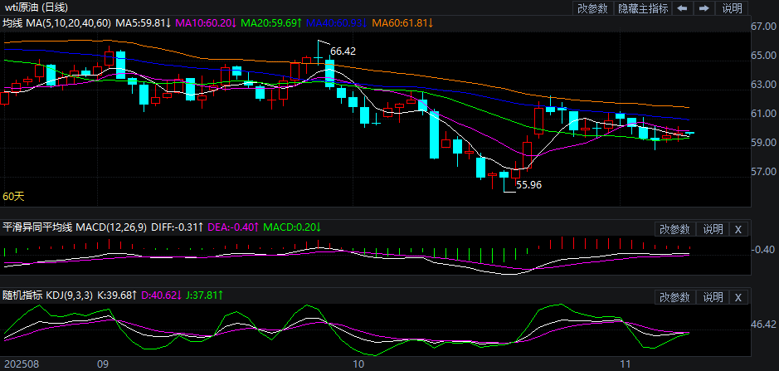Click 改参数 in the KDJ panel

[674, 297]
